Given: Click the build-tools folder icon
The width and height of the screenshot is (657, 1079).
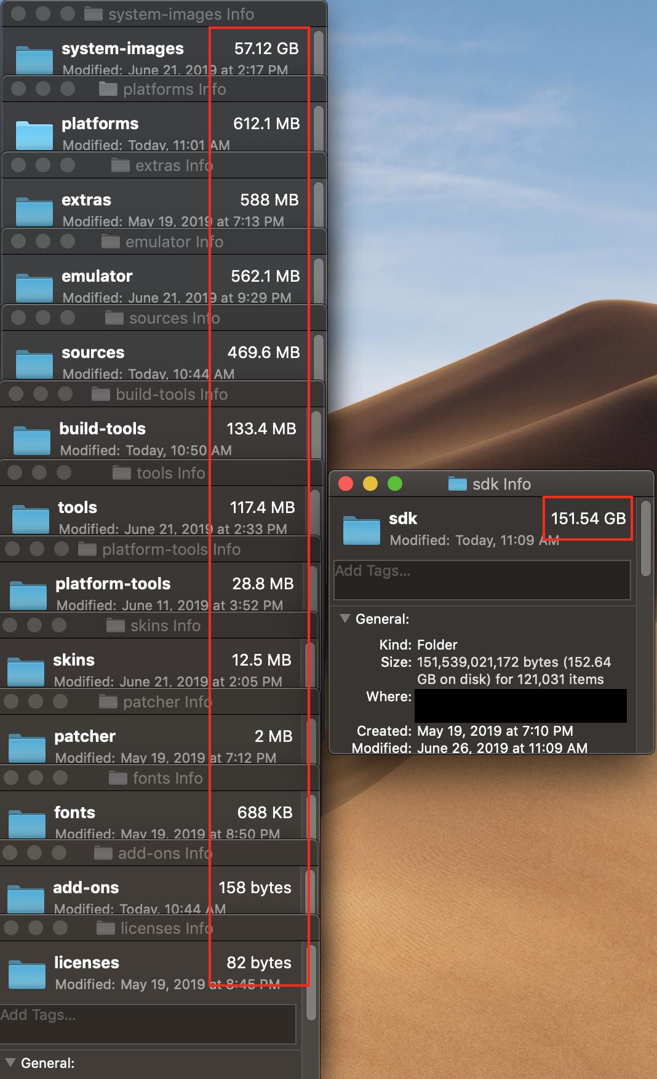Looking at the screenshot, I should tap(32, 440).
